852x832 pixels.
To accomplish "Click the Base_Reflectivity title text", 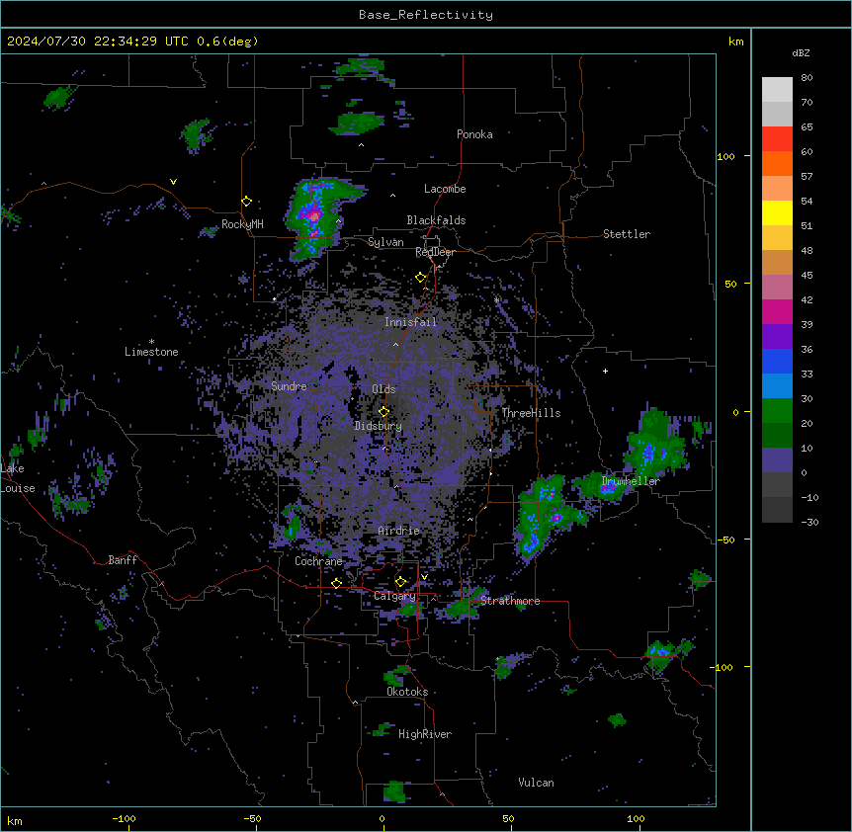I will click(426, 15).
